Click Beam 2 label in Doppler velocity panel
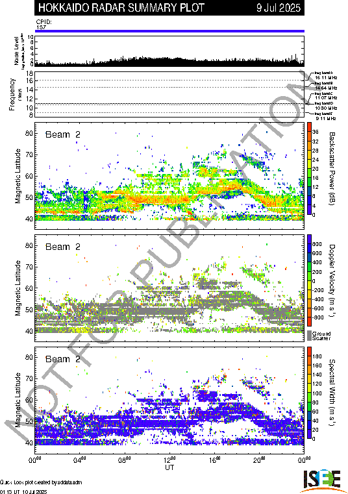Image resolution: width=348 pixels, height=494 pixels. click(x=63, y=247)
